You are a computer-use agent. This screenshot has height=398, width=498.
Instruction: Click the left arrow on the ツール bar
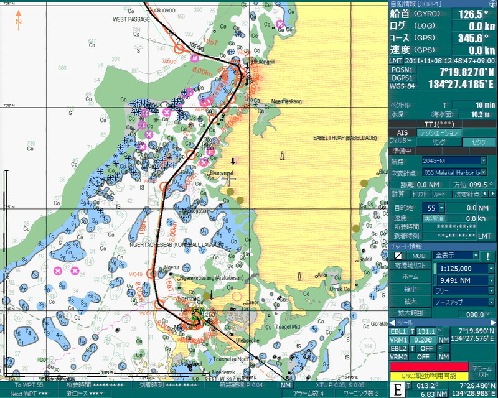click(x=393, y=322)
